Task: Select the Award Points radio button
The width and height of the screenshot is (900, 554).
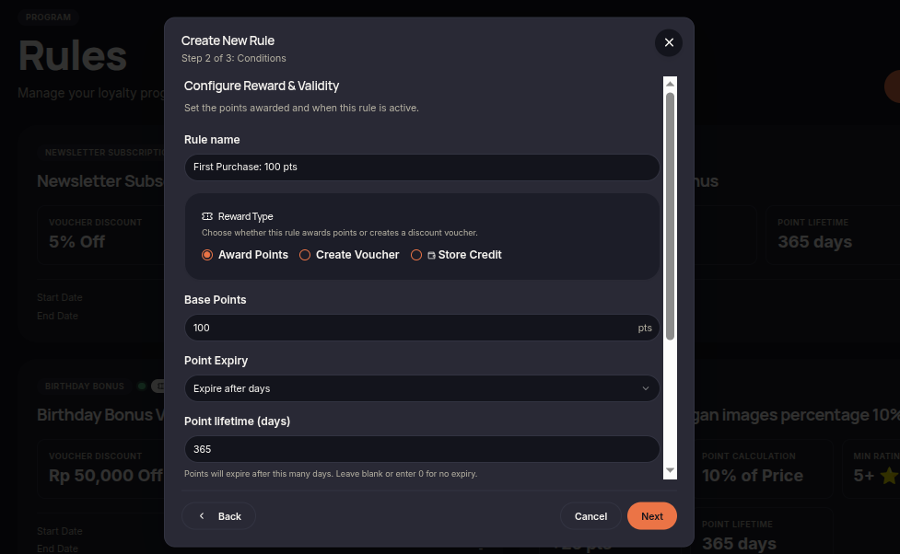Action: point(207,255)
